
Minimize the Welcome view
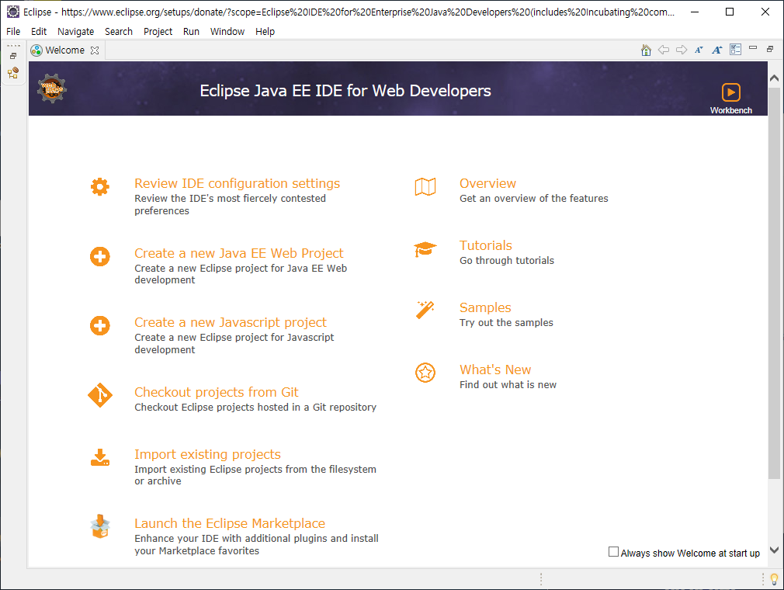[x=752, y=48]
